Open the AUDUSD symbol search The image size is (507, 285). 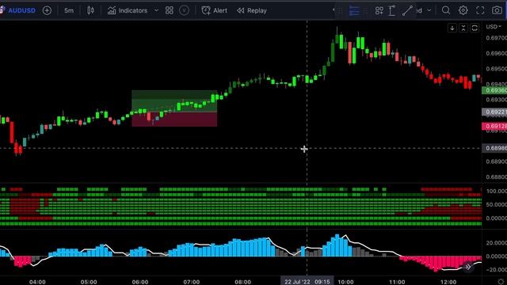click(x=21, y=10)
